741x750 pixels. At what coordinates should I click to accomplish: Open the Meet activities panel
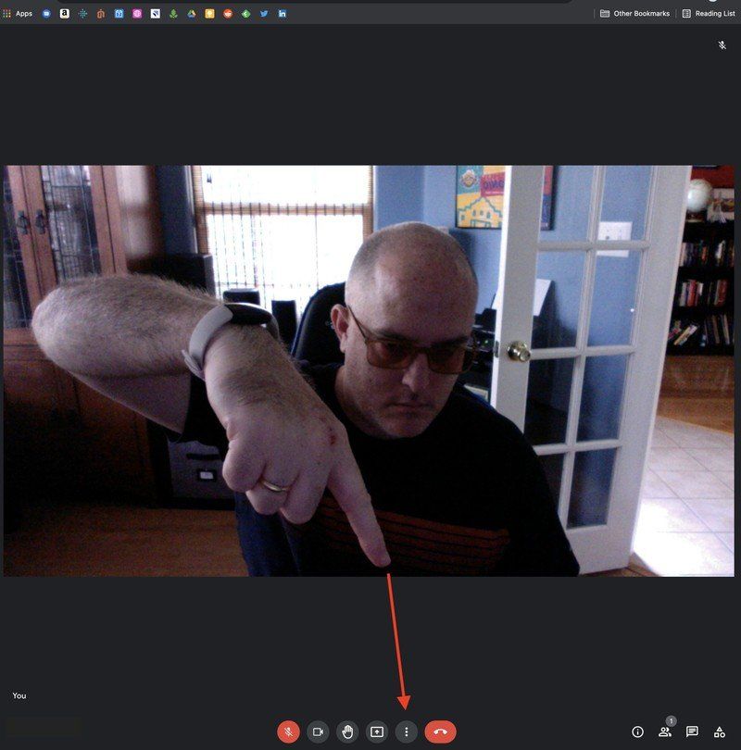(721, 731)
